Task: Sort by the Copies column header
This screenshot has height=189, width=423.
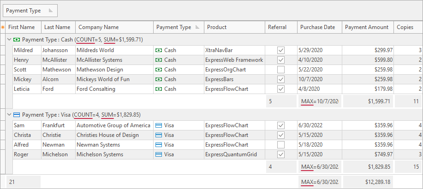Action: (408, 27)
